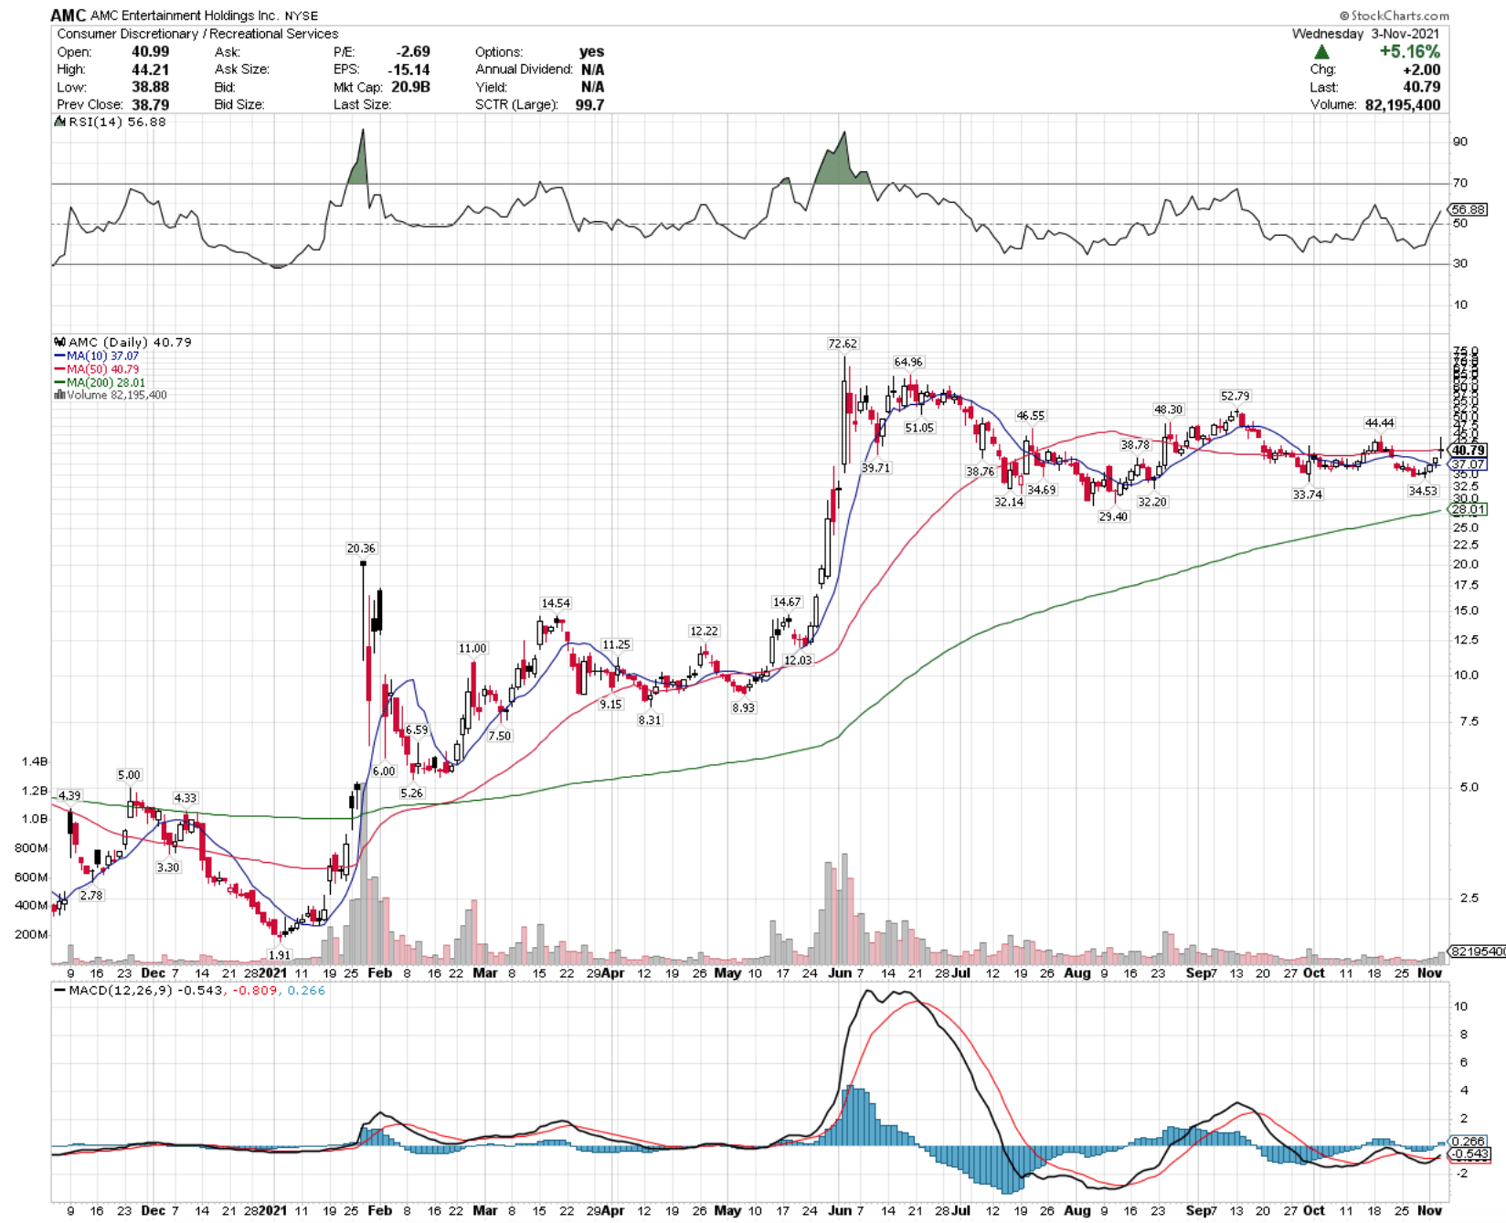This screenshot has height=1223, width=1506.
Task: Click the 82195400 volume axis tag
Action: click(x=1478, y=952)
